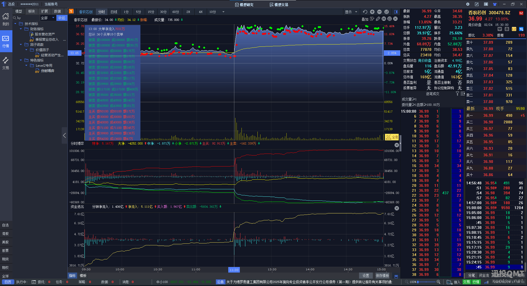Click the L2 level-2 badge

click(x=514, y=29)
